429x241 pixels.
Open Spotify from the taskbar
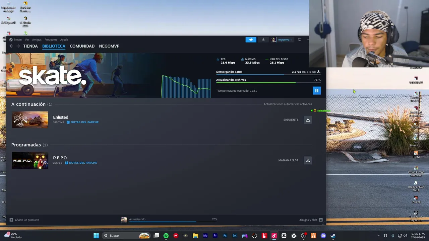166,236
